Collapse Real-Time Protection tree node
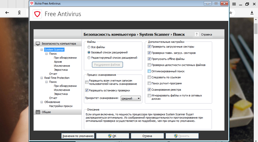The width and height of the screenshot is (258, 142). [x=42, y=78]
